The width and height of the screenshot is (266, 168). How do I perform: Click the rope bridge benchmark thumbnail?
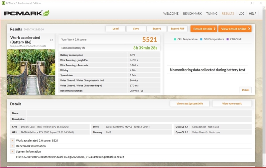[31, 72]
